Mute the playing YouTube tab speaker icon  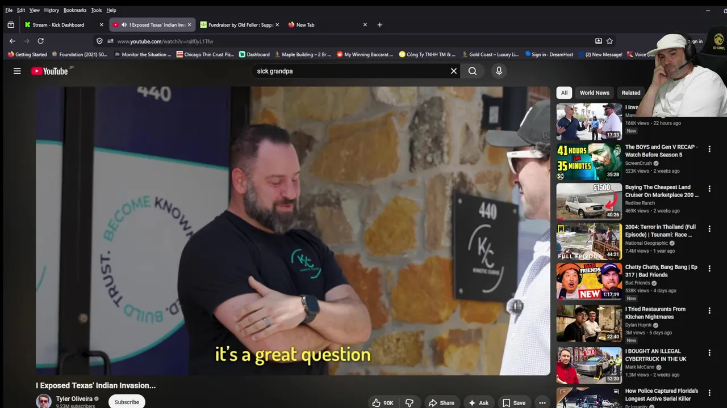pos(124,25)
